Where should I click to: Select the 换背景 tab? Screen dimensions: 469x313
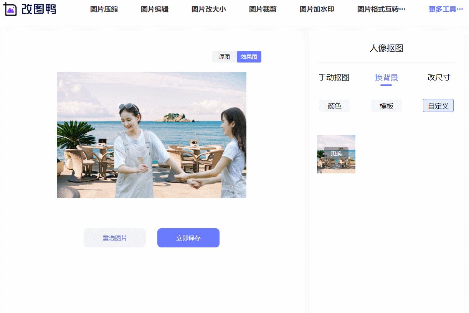tap(386, 77)
